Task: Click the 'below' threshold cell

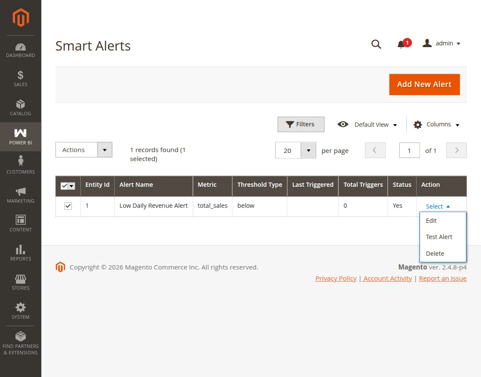Action: point(259,206)
